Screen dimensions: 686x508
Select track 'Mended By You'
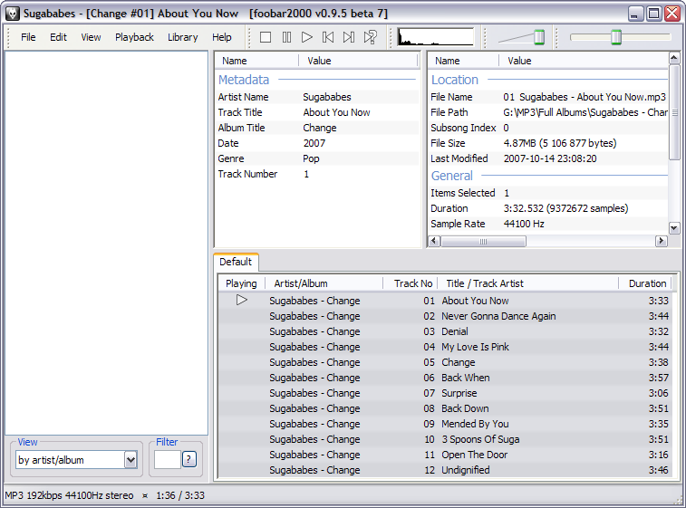pos(445,424)
